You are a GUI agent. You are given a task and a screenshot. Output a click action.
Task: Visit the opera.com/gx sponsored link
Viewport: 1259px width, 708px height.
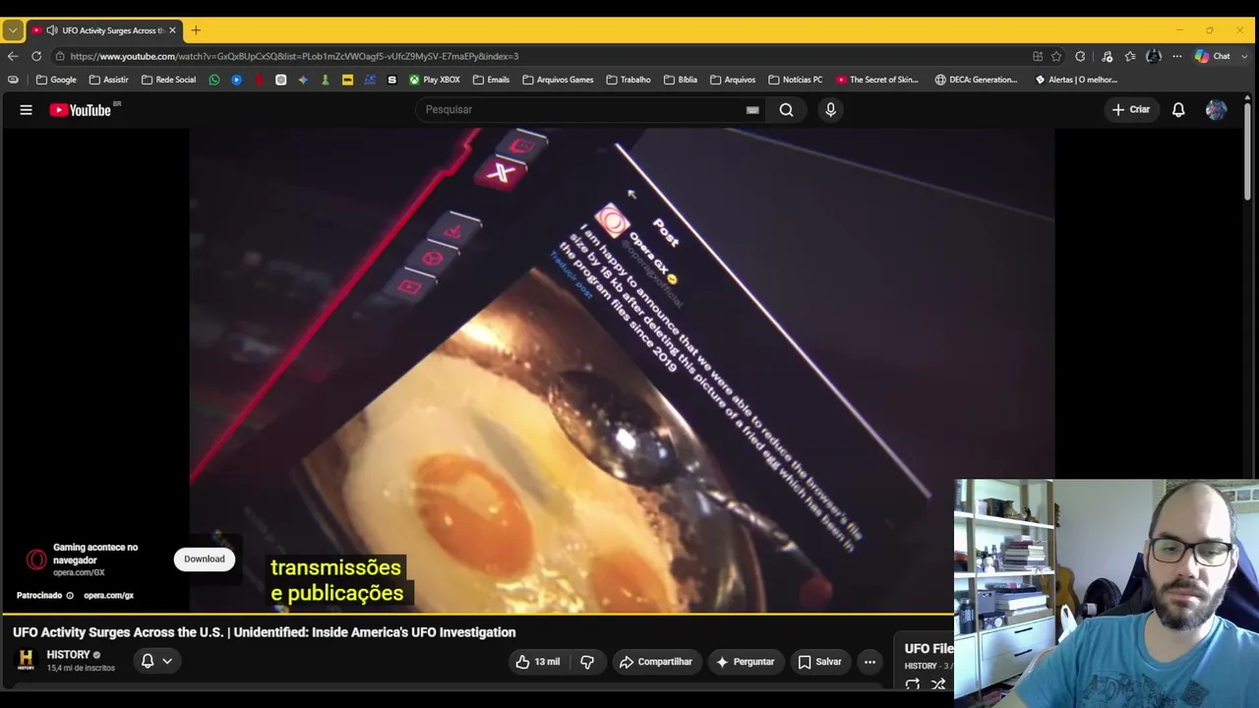(x=108, y=596)
